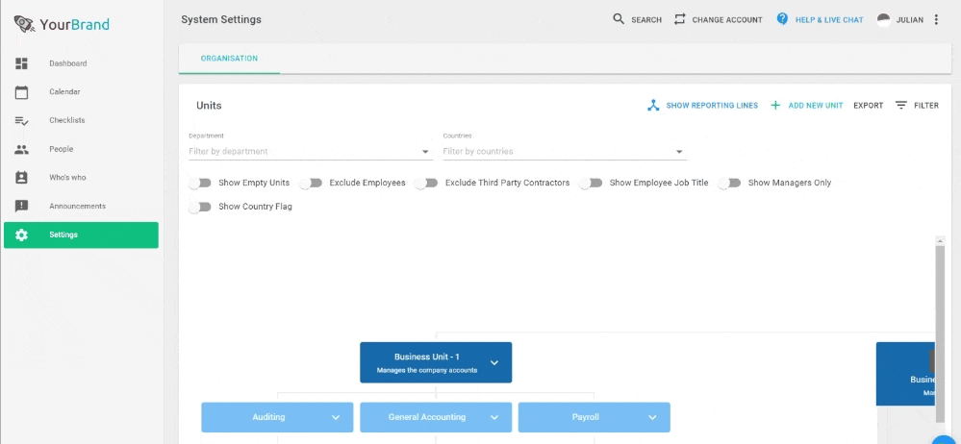
Task: Click the Checklists icon in sidebar
Action: (21, 121)
